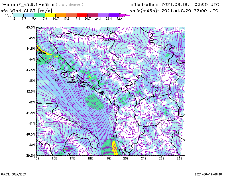
Task: Click the magenta arrow tip above 32.6
Action: (125, 15)
